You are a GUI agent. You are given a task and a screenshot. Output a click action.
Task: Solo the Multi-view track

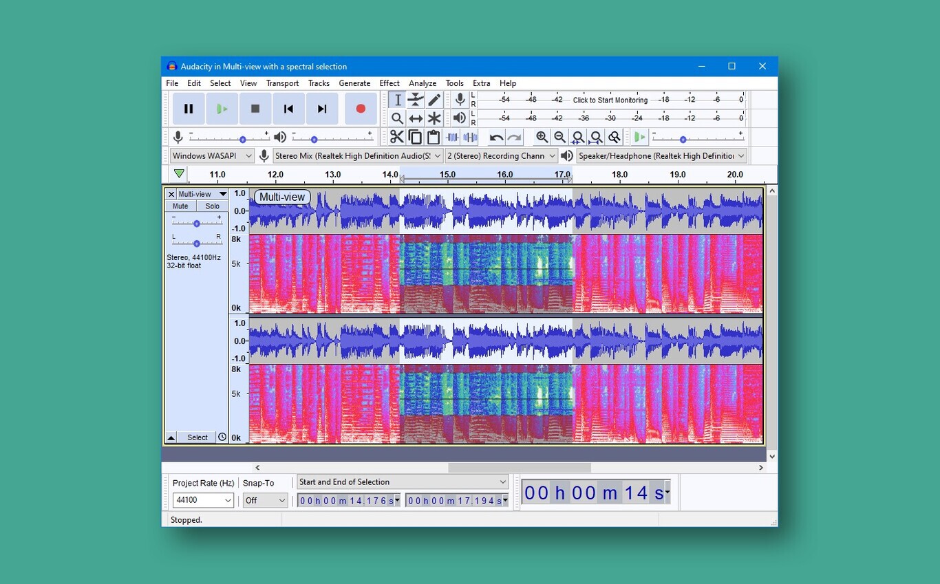(213, 206)
